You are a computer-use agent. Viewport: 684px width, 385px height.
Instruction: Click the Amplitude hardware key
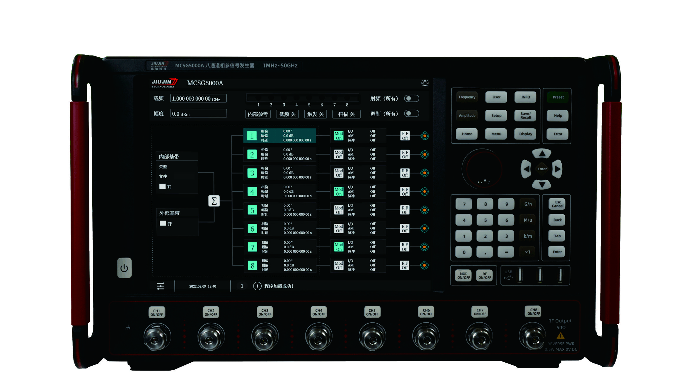point(467,116)
